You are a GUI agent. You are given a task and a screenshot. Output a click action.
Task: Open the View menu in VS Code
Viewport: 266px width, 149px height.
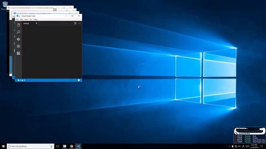click(26, 19)
